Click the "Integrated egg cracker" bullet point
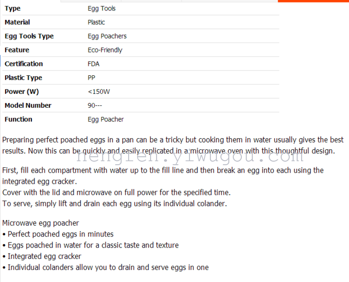The width and height of the screenshot is (349, 282). pyautogui.click(x=44, y=256)
